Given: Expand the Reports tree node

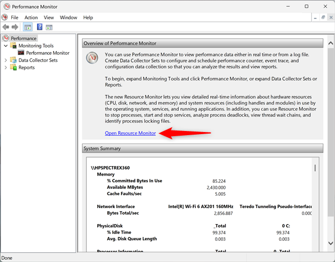Looking at the screenshot, I should click(6, 67).
